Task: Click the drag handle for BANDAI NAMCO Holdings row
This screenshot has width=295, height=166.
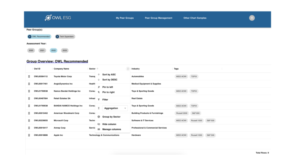Action: click(x=29, y=106)
